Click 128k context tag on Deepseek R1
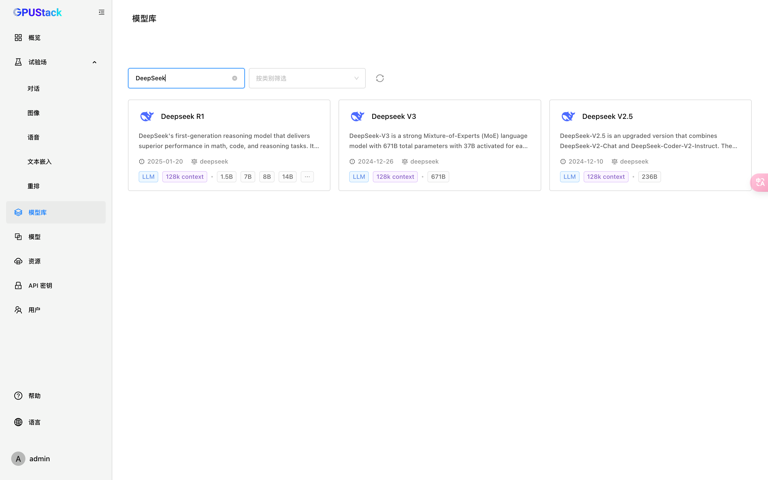768x480 pixels. point(185,177)
